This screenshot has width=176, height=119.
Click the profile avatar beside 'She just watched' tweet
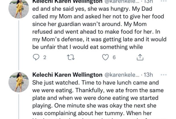point(19,82)
